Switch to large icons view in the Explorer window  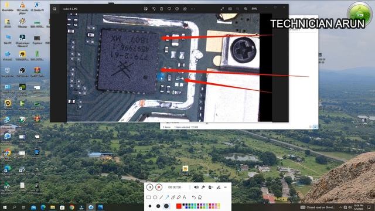coord(315,127)
